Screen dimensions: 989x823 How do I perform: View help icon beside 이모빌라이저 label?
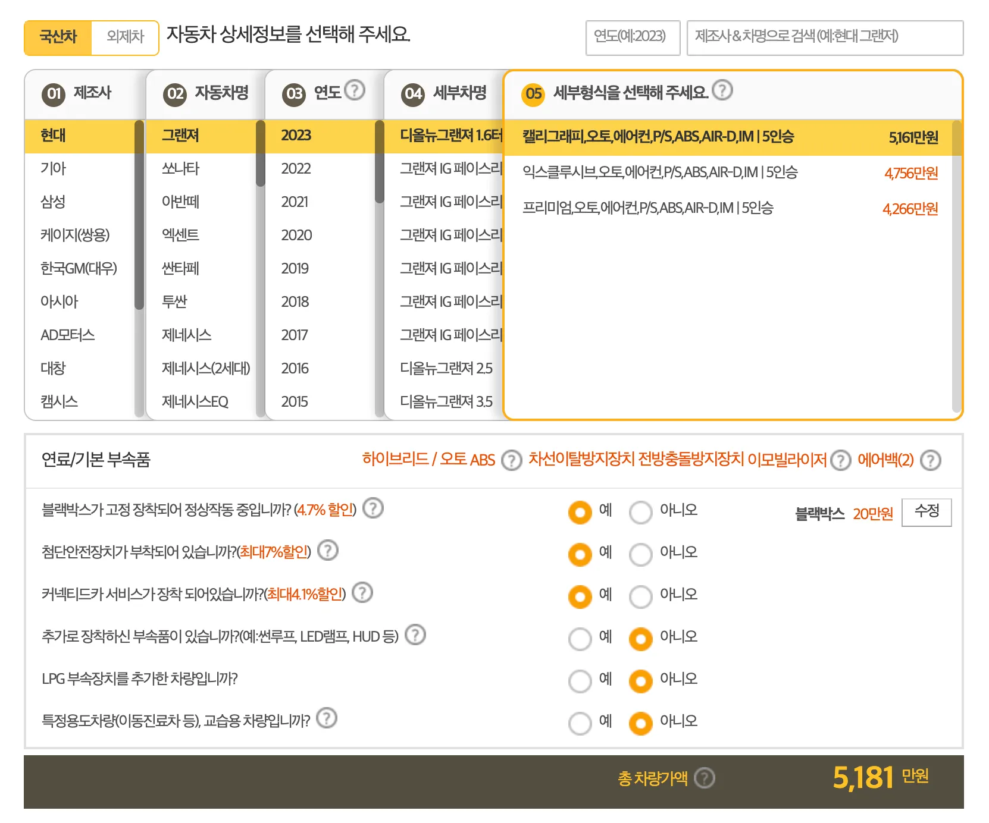840,460
